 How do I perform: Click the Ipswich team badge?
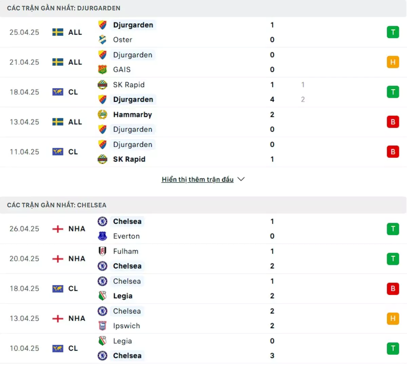pos(102,326)
